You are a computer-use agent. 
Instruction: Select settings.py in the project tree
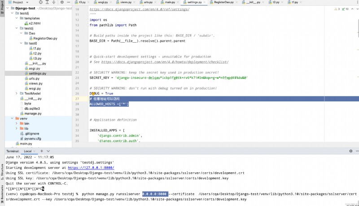[38, 74]
